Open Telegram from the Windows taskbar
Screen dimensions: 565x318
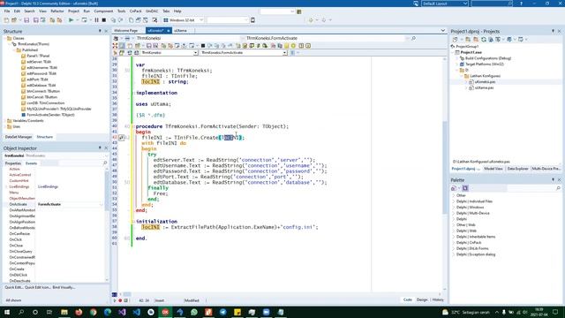[223, 312]
